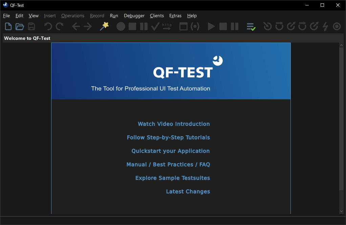Open the Clients menu
The height and width of the screenshot is (225, 346).
[157, 16]
